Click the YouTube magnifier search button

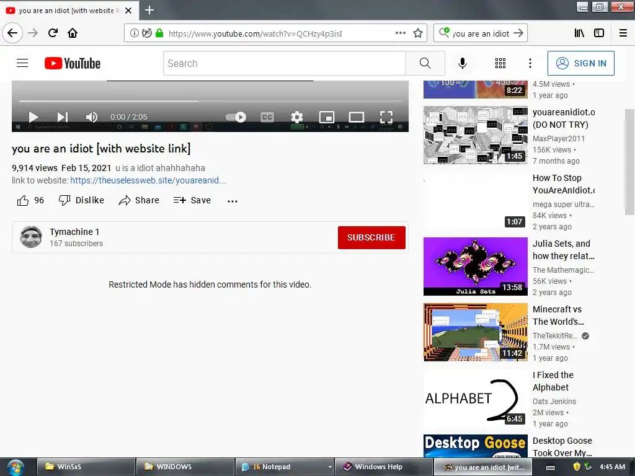[425, 63]
